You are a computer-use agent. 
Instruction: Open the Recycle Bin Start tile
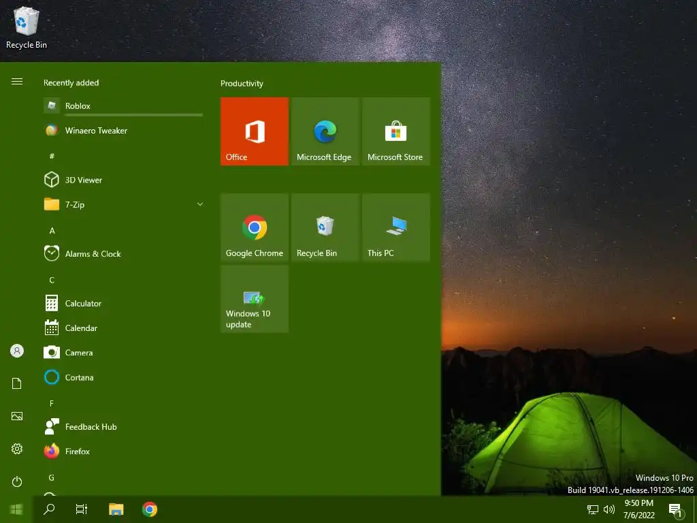(325, 227)
